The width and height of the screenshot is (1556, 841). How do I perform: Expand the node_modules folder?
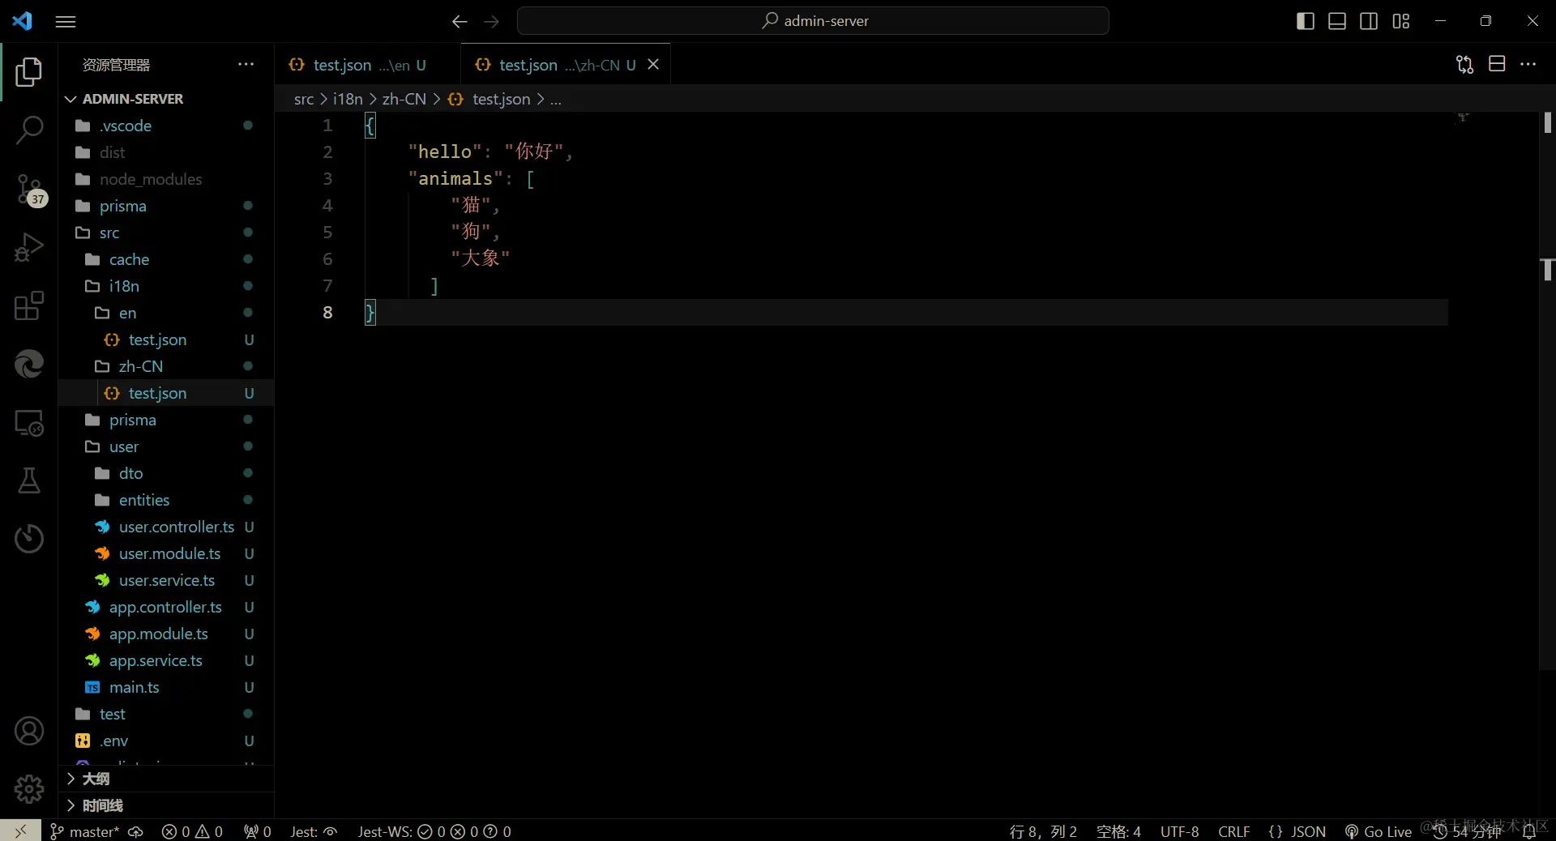click(166, 179)
